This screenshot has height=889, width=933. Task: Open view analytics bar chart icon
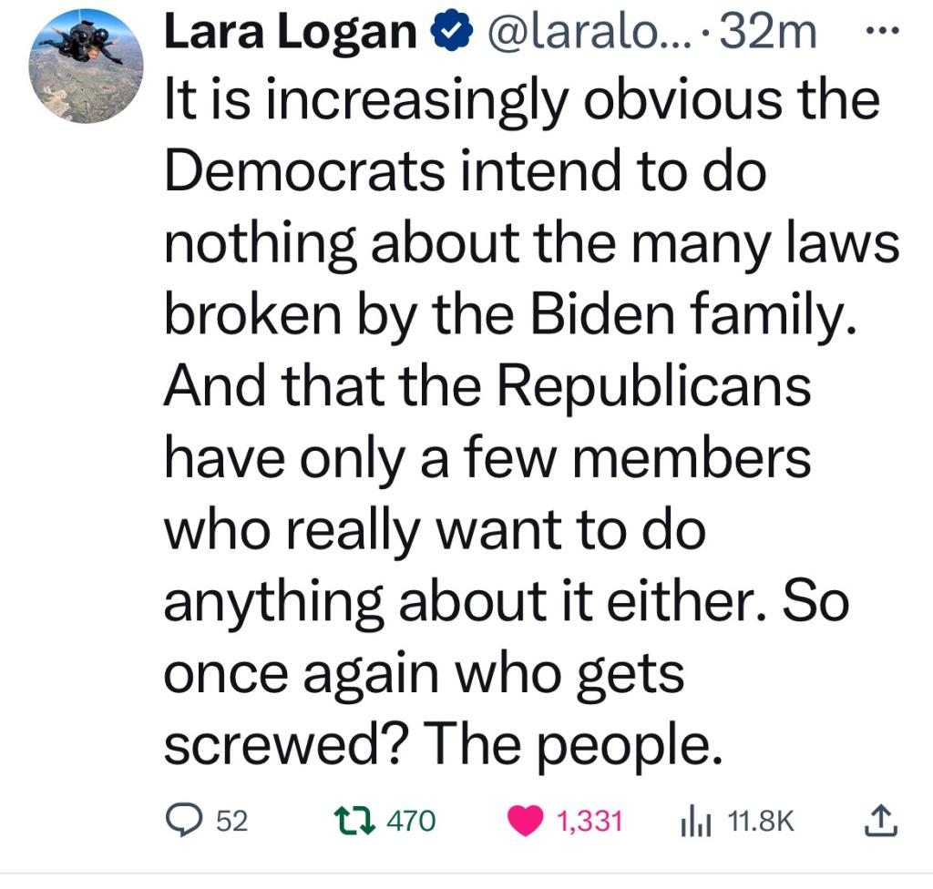point(696,822)
